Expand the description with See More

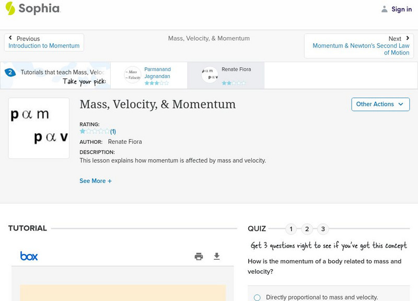pyautogui.click(x=96, y=180)
